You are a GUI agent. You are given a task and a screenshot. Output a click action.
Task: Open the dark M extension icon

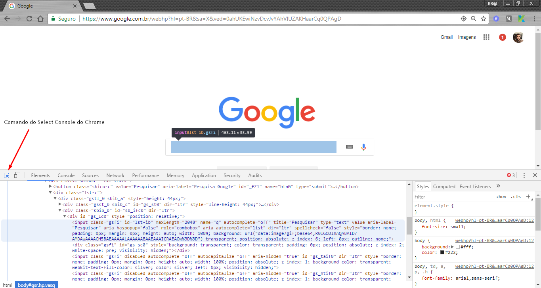509,19
